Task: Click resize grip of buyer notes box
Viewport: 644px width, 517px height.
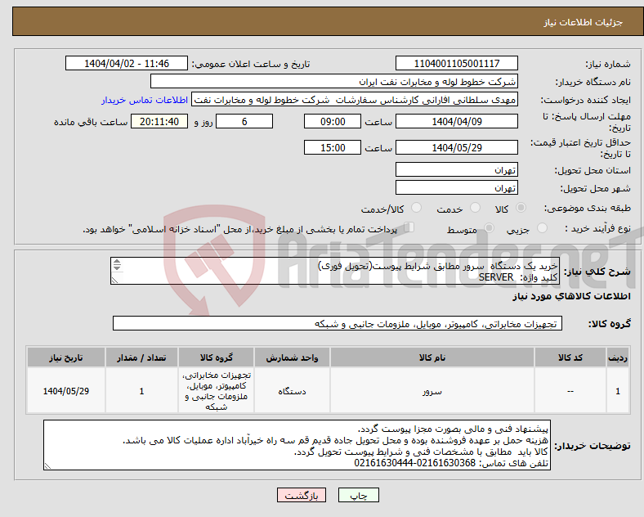Action: pyautogui.click(x=47, y=465)
